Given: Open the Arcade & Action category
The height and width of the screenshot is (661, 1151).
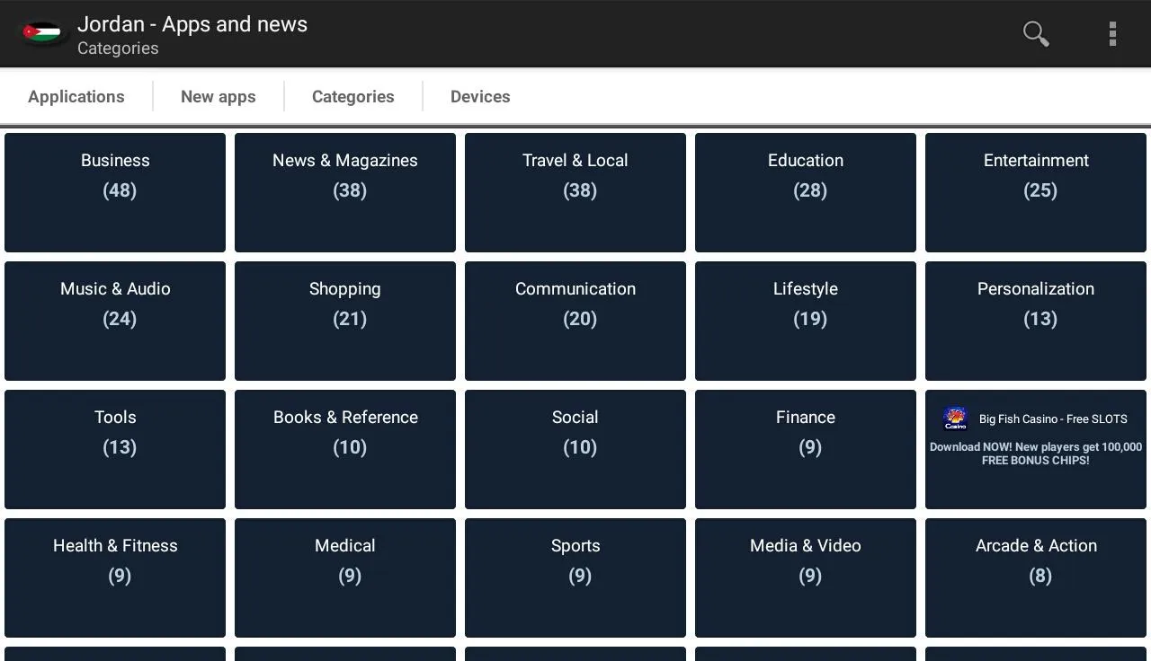Looking at the screenshot, I should (x=1036, y=577).
